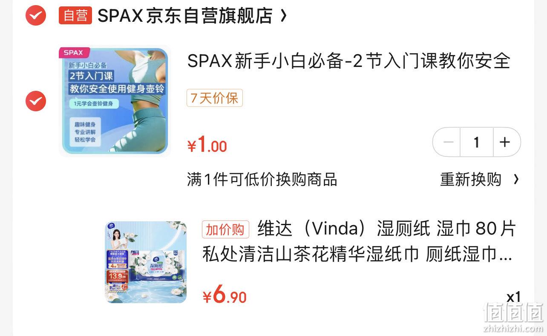The image size is (547, 336).
Task: Click the quantity field showing 1
Action: tap(477, 142)
